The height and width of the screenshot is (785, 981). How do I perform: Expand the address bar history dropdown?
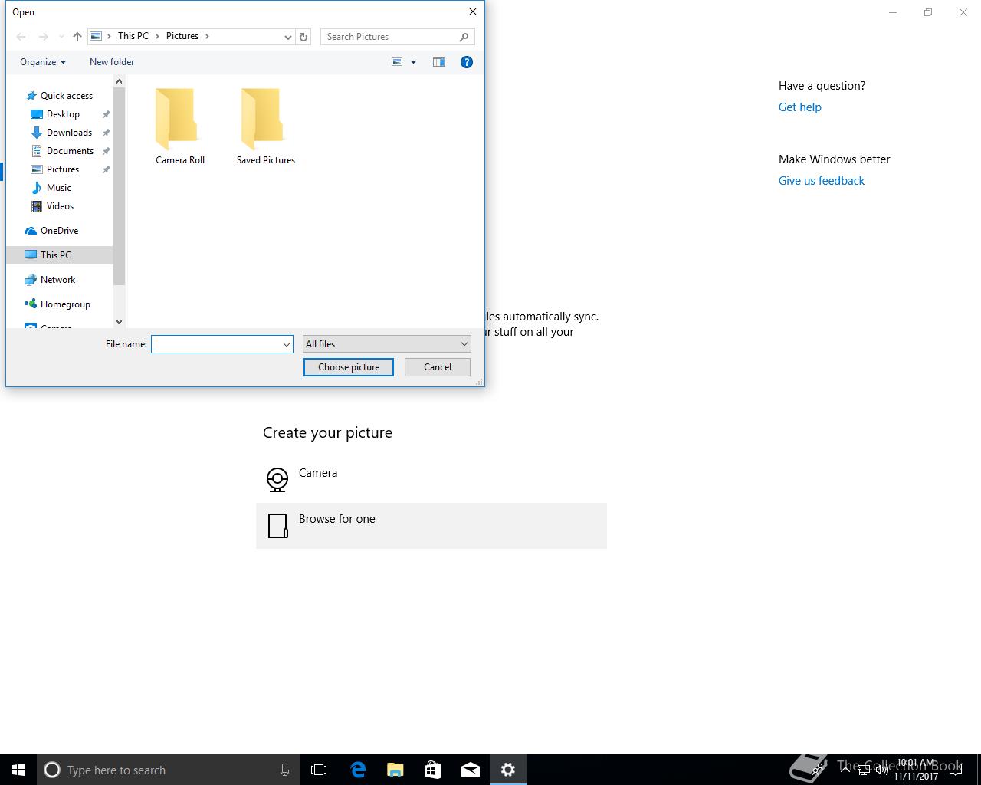click(x=288, y=37)
